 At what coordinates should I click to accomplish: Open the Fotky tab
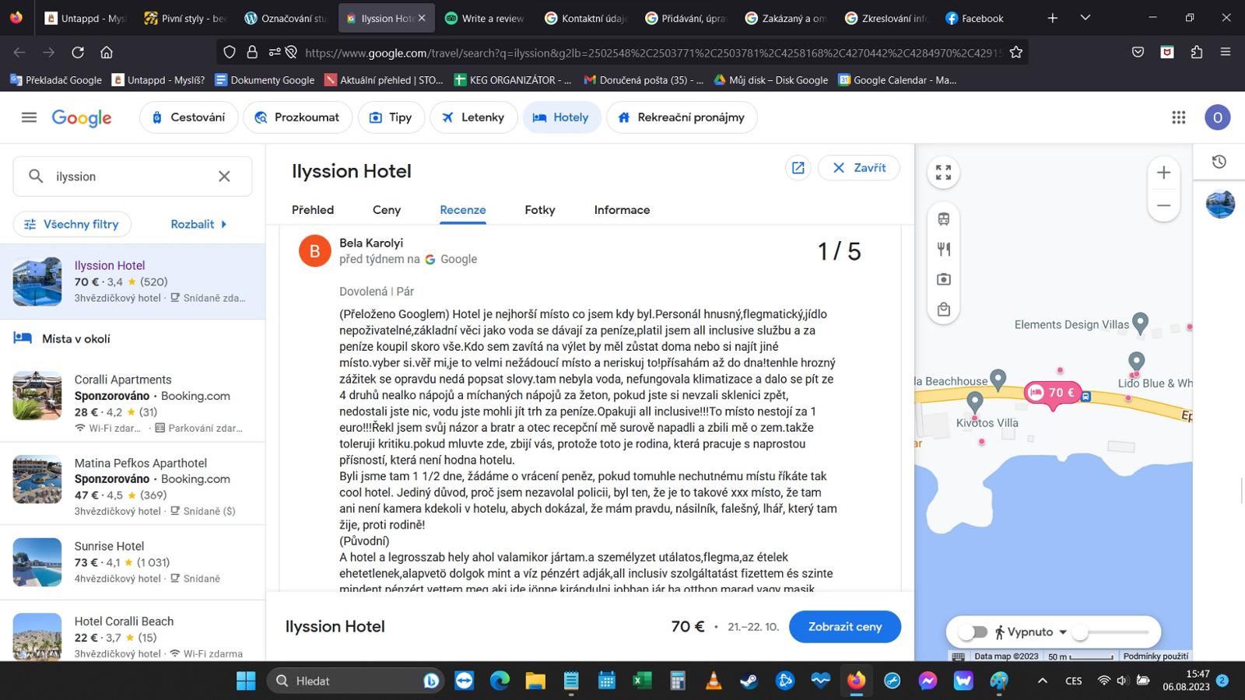pyautogui.click(x=540, y=210)
